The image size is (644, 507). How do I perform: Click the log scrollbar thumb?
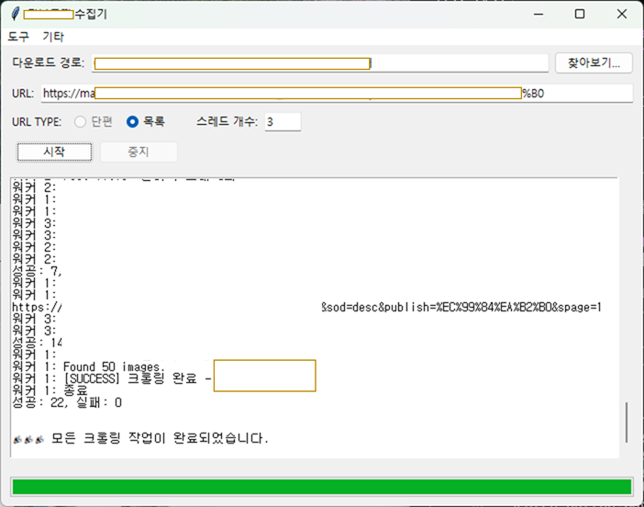(x=627, y=422)
